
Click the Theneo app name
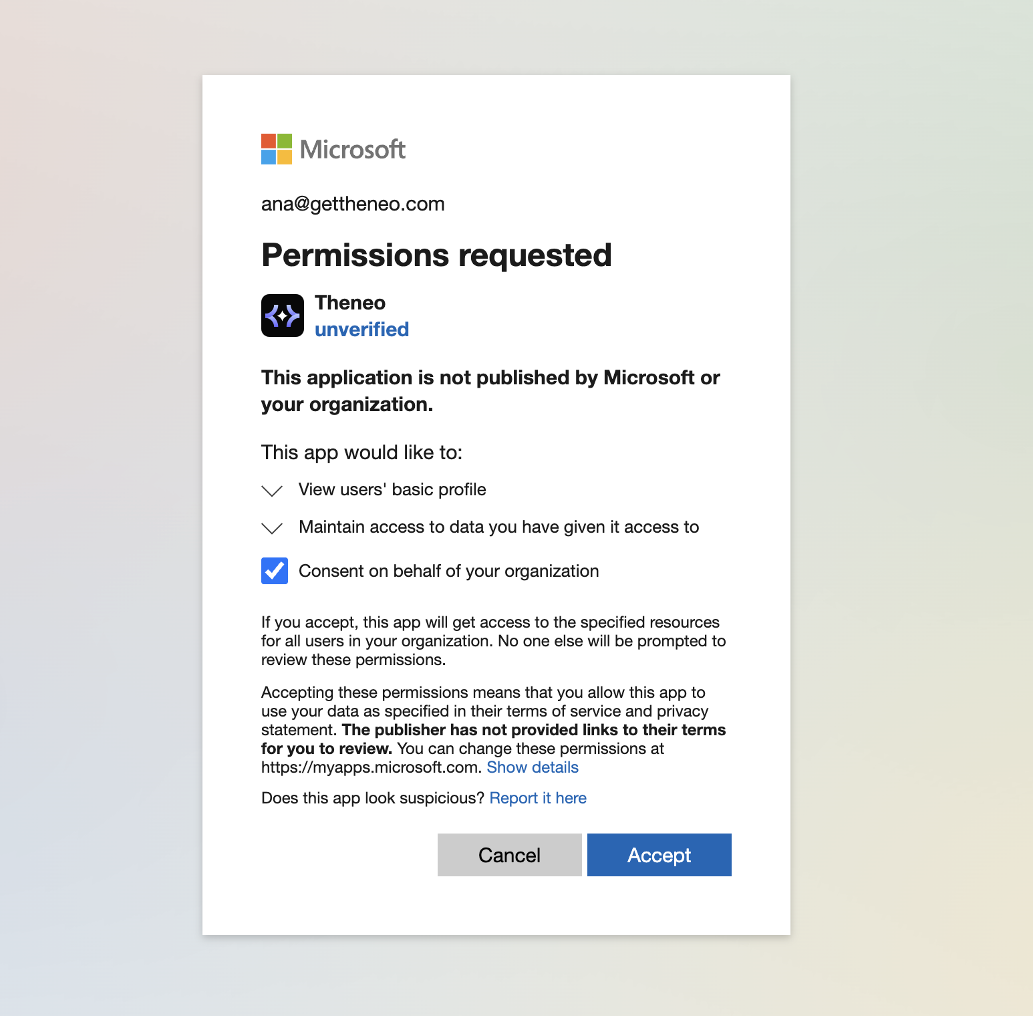350,303
